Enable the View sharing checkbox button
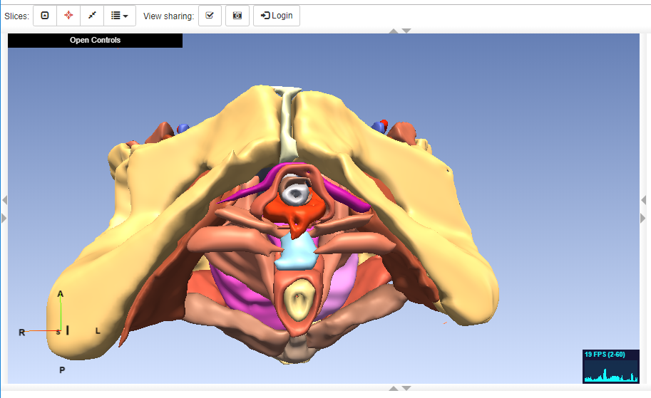This screenshot has width=651, height=398. 210,16
